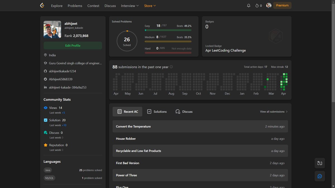Expand the Interview dropdown
The image size is (335, 188).
[130, 6]
